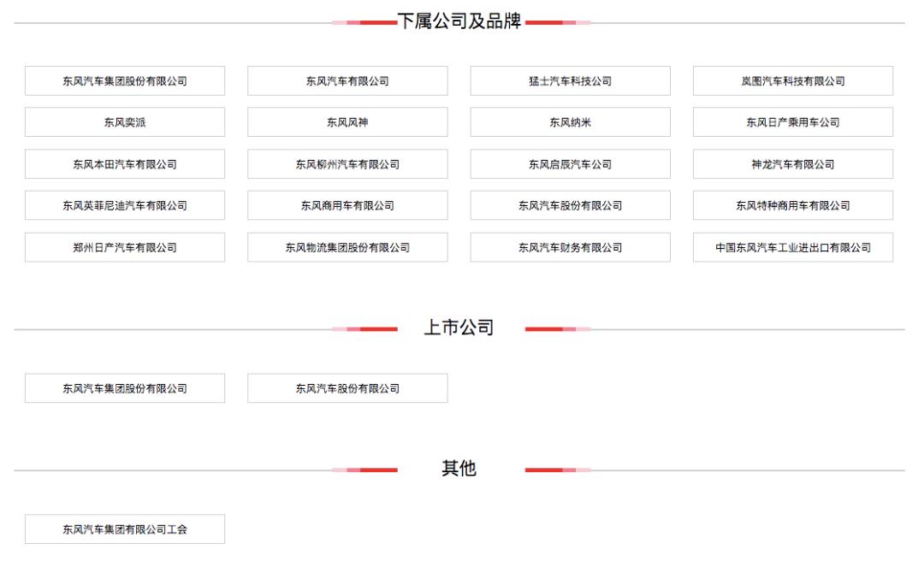Open 东风汽车集团有限公司工会 under 其他

click(x=124, y=529)
